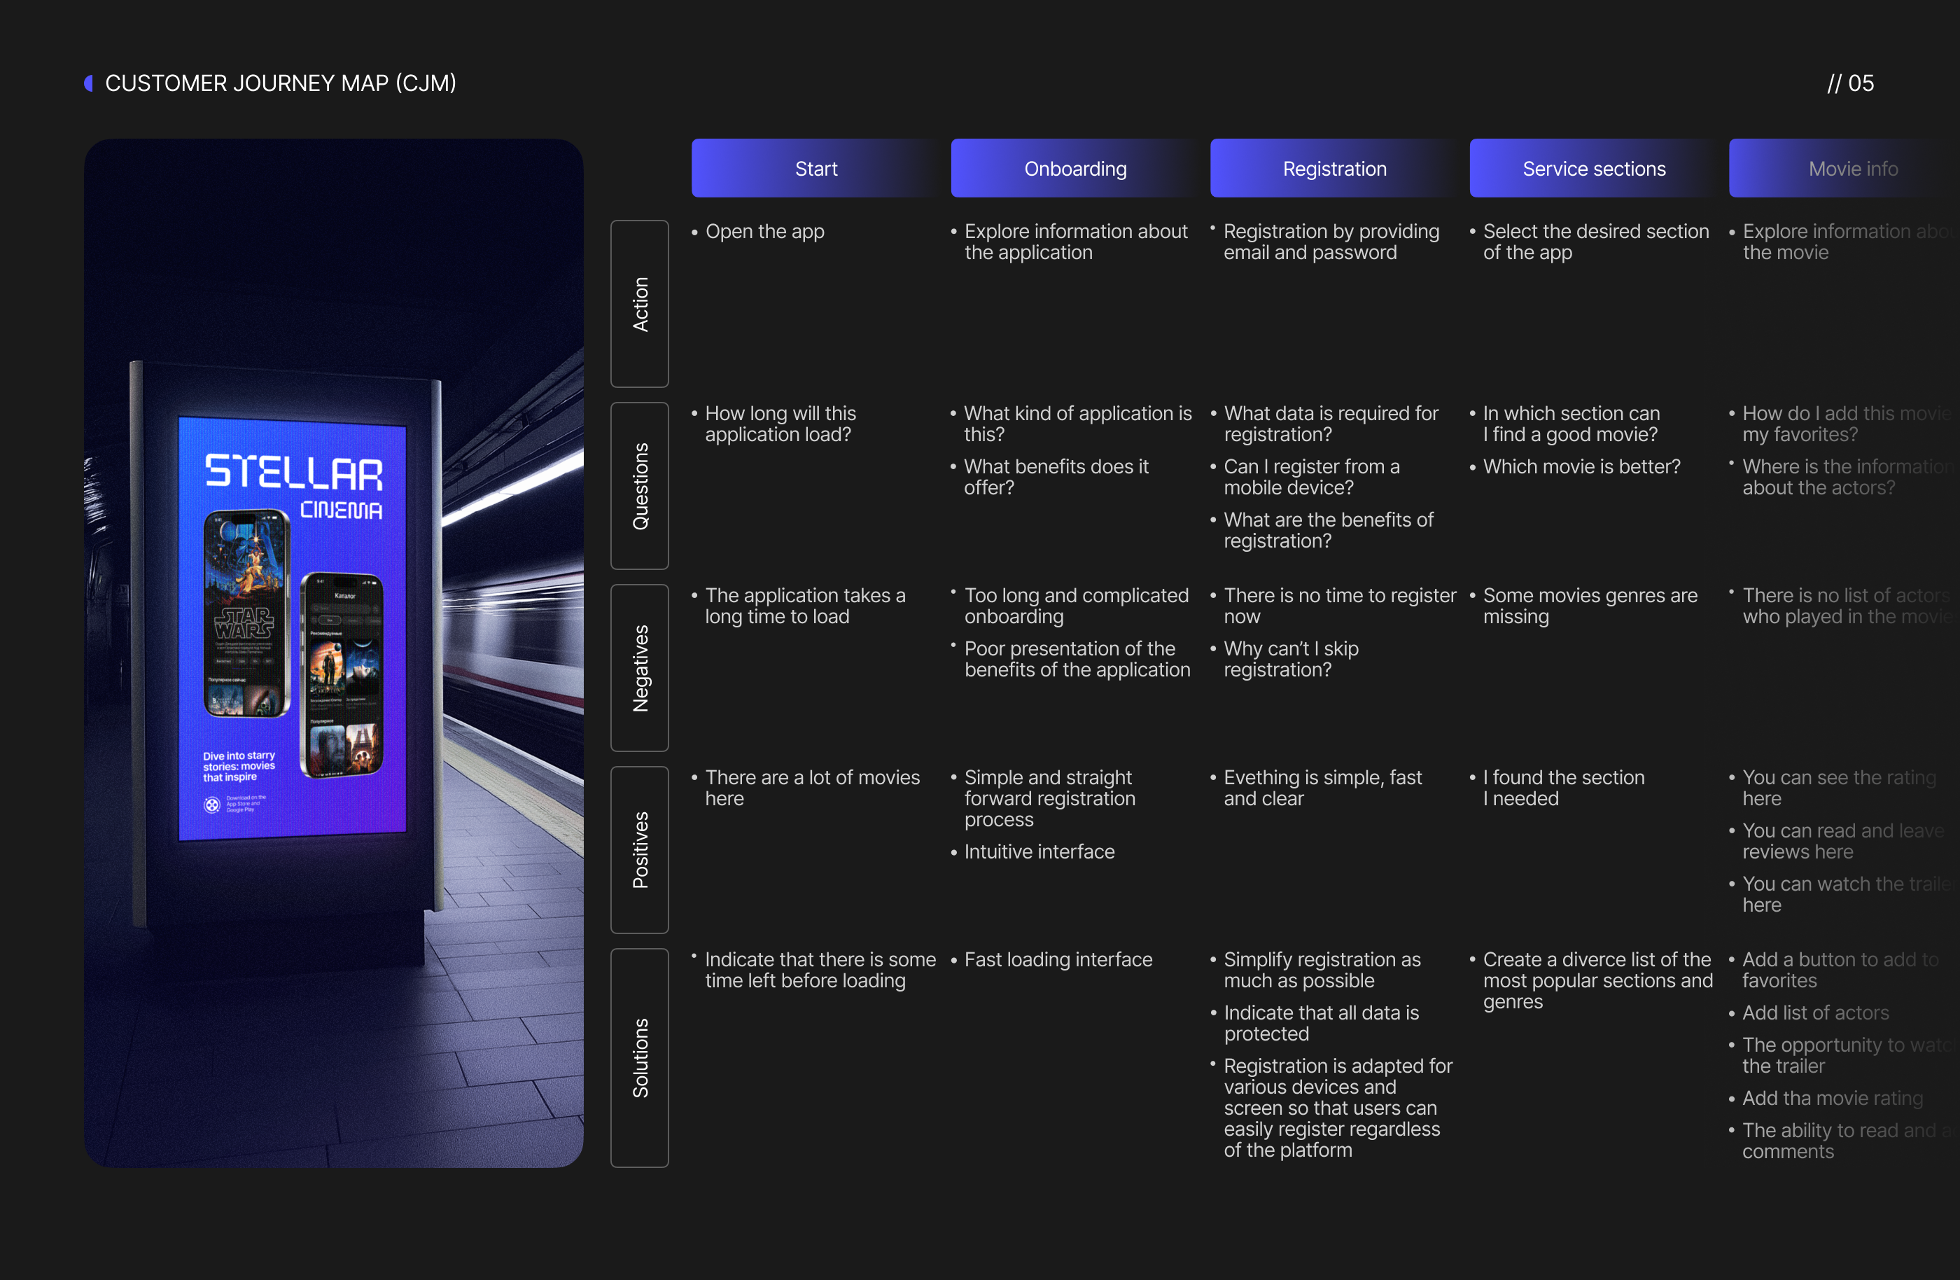Viewport: 1960px width, 1280px height.
Task: Select the Stellar Cinema film reel logo icon
Action: (x=213, y=807)
